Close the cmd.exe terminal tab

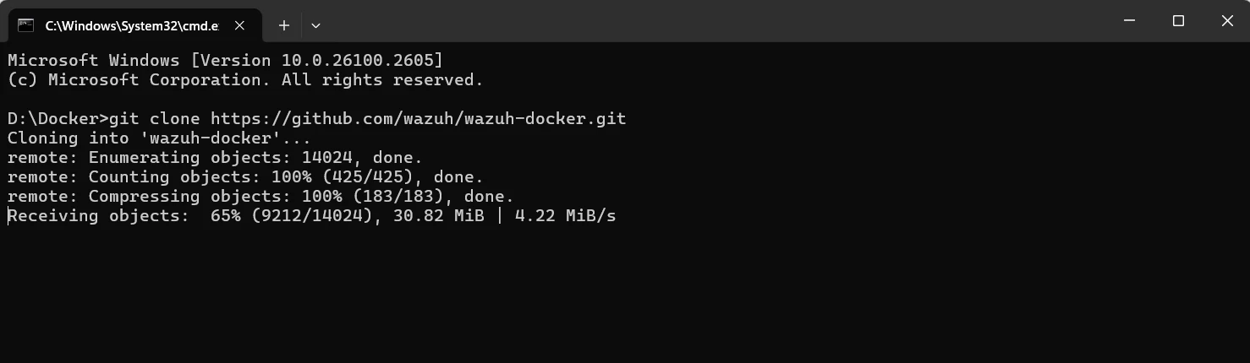coord(239,25)
